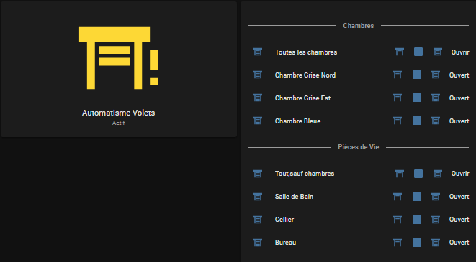Select the Cellier entity name
476x262 pixels.
(x=284, y=220)
